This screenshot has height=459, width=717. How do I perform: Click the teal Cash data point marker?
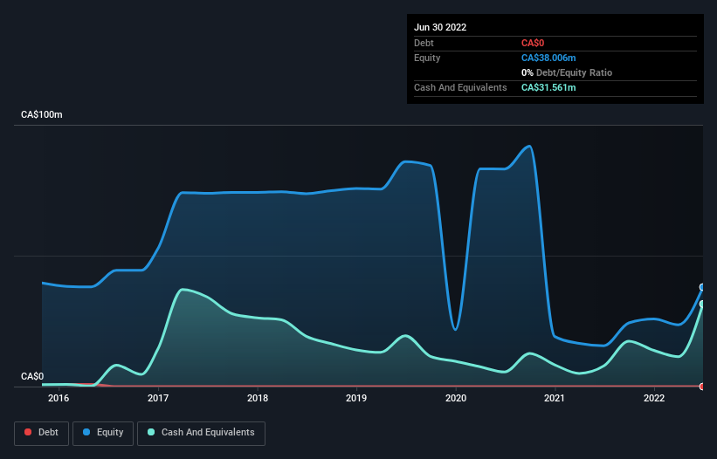702,305
